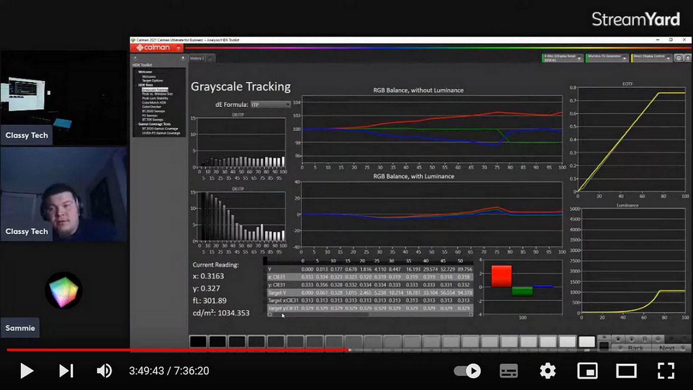Enter fullscreen mode
Screen dimensions: 693x390
666,371
